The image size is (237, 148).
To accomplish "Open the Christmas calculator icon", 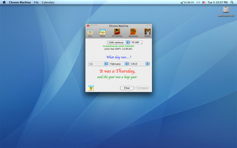I will [x=117, y=33].
